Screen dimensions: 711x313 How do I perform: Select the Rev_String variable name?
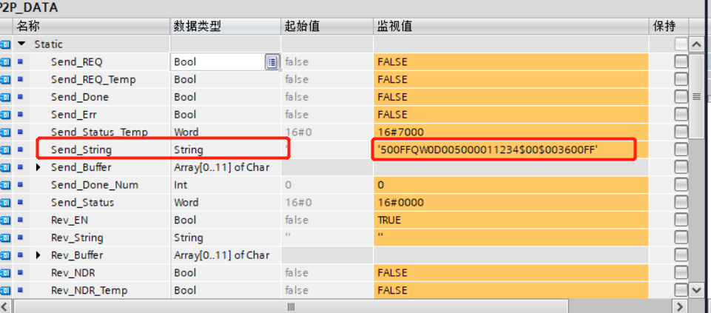coord(77,238)
